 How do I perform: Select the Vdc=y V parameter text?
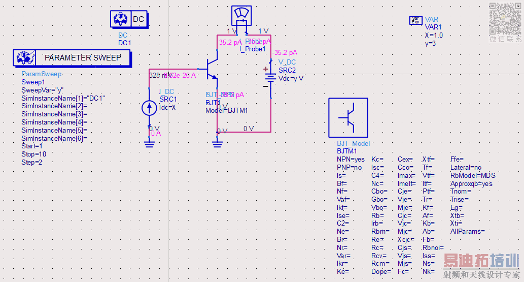click(x=291, y=78)
